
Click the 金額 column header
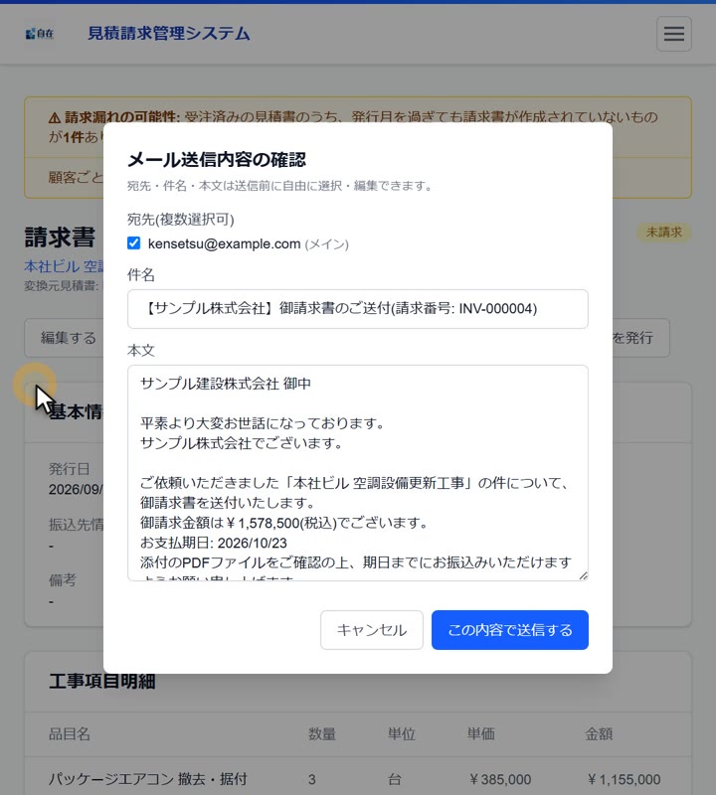point(599,733)
